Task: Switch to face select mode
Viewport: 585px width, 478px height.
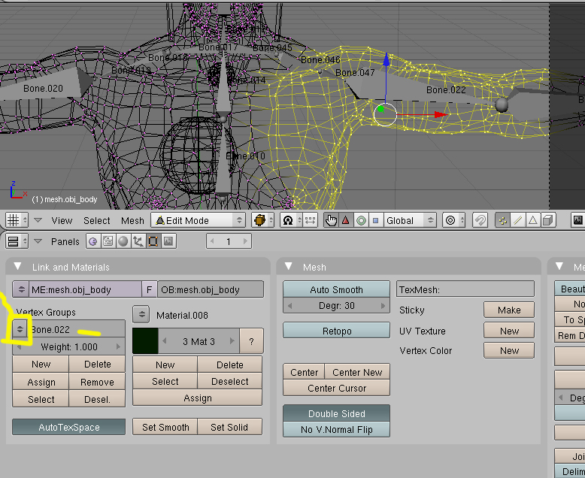Action: [x=532, y=220]
